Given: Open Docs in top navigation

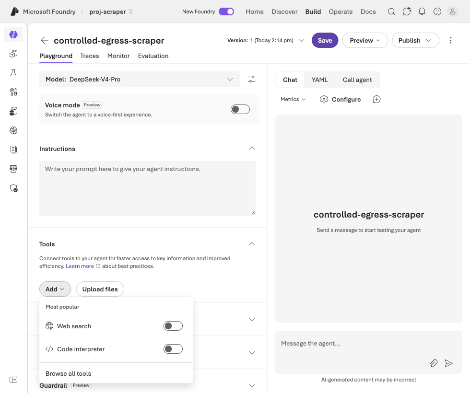Looking at the screenshot, I should (368, 12).
